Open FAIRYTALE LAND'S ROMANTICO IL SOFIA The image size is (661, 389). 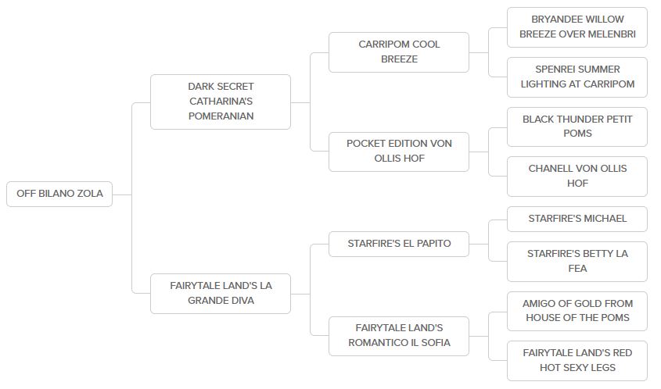(399, 335)
